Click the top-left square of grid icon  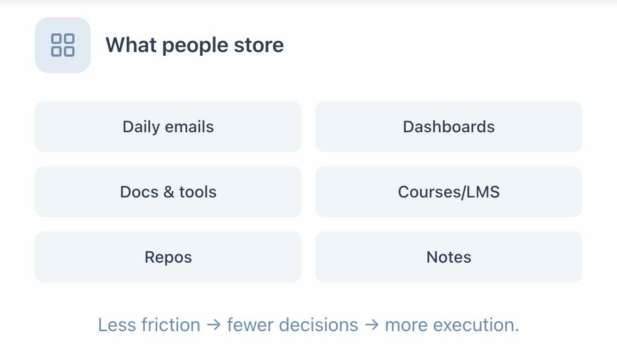[57, 39]
